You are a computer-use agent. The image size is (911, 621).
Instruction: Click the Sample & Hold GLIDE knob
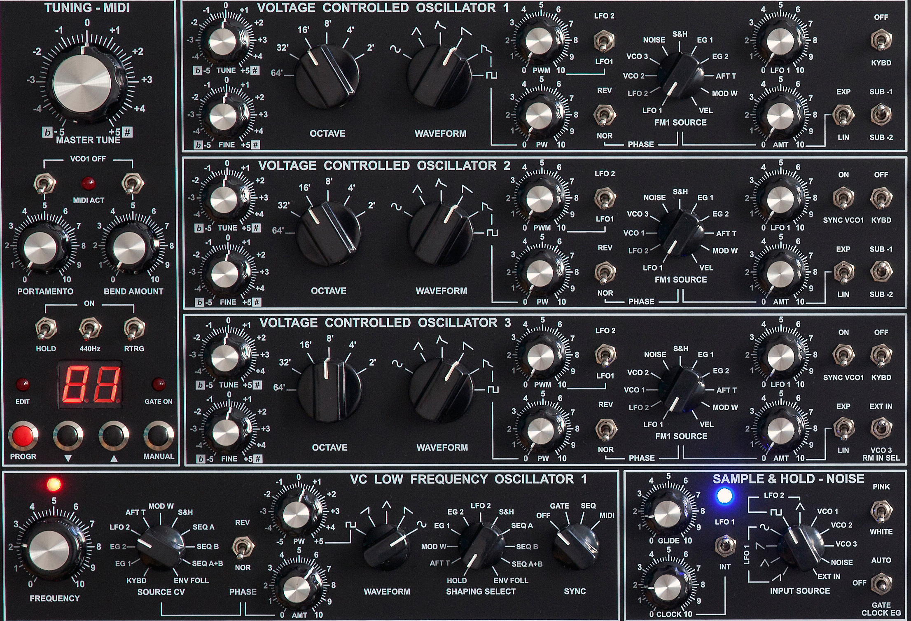tap(668, 511)
